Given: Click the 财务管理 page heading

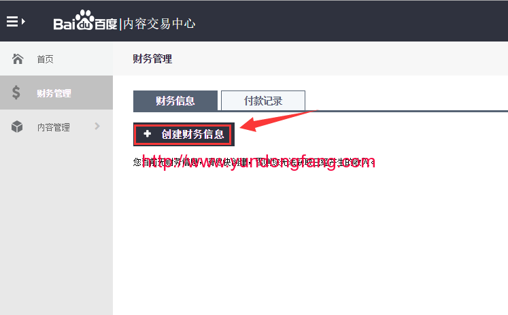Looking at the screenshot, I should click(x=152, y=59).
